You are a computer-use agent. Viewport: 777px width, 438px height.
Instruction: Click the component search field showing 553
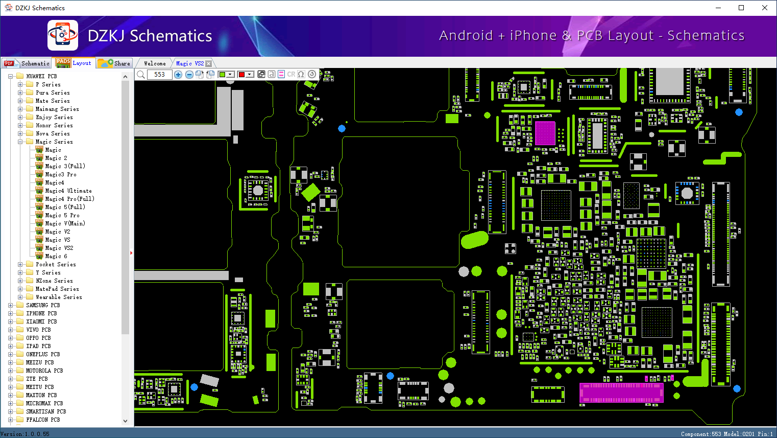(159, 75)
